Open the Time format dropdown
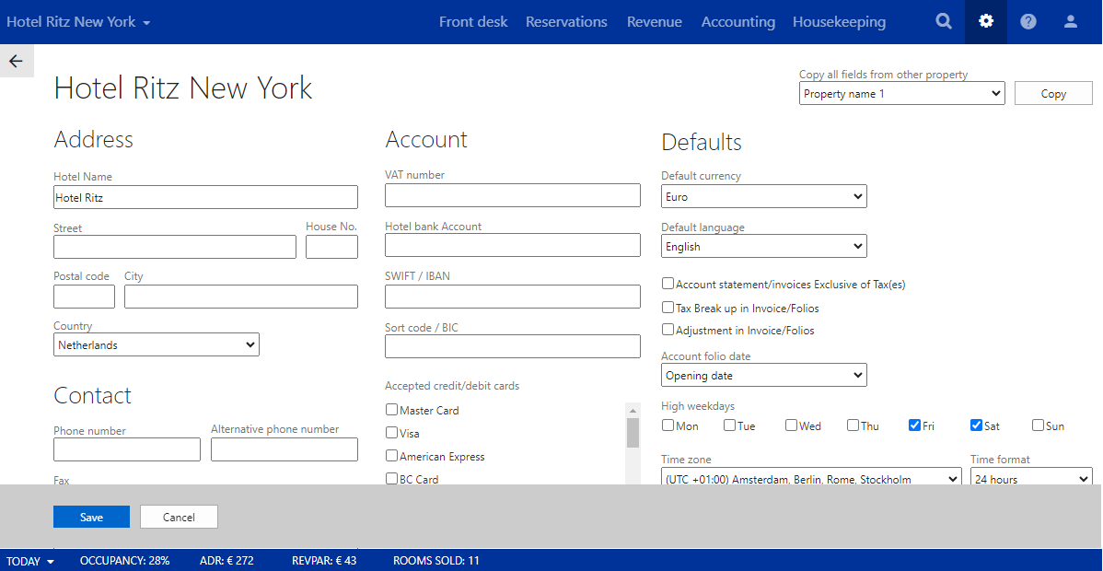The width and height of the screenshot is (1103, 571). coord(1031,477)
